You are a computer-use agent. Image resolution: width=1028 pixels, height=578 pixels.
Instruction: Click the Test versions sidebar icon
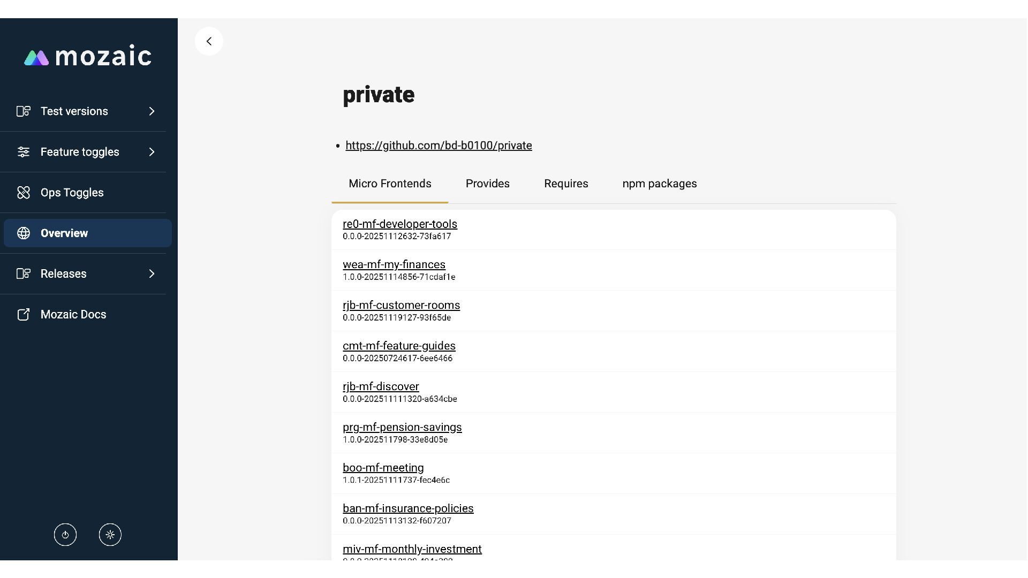pyautogui.click(x=24, y=111)
